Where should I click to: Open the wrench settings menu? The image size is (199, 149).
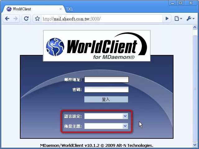[190, 19]
